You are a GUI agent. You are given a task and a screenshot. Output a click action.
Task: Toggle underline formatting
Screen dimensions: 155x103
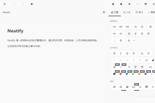click(127, 53)
